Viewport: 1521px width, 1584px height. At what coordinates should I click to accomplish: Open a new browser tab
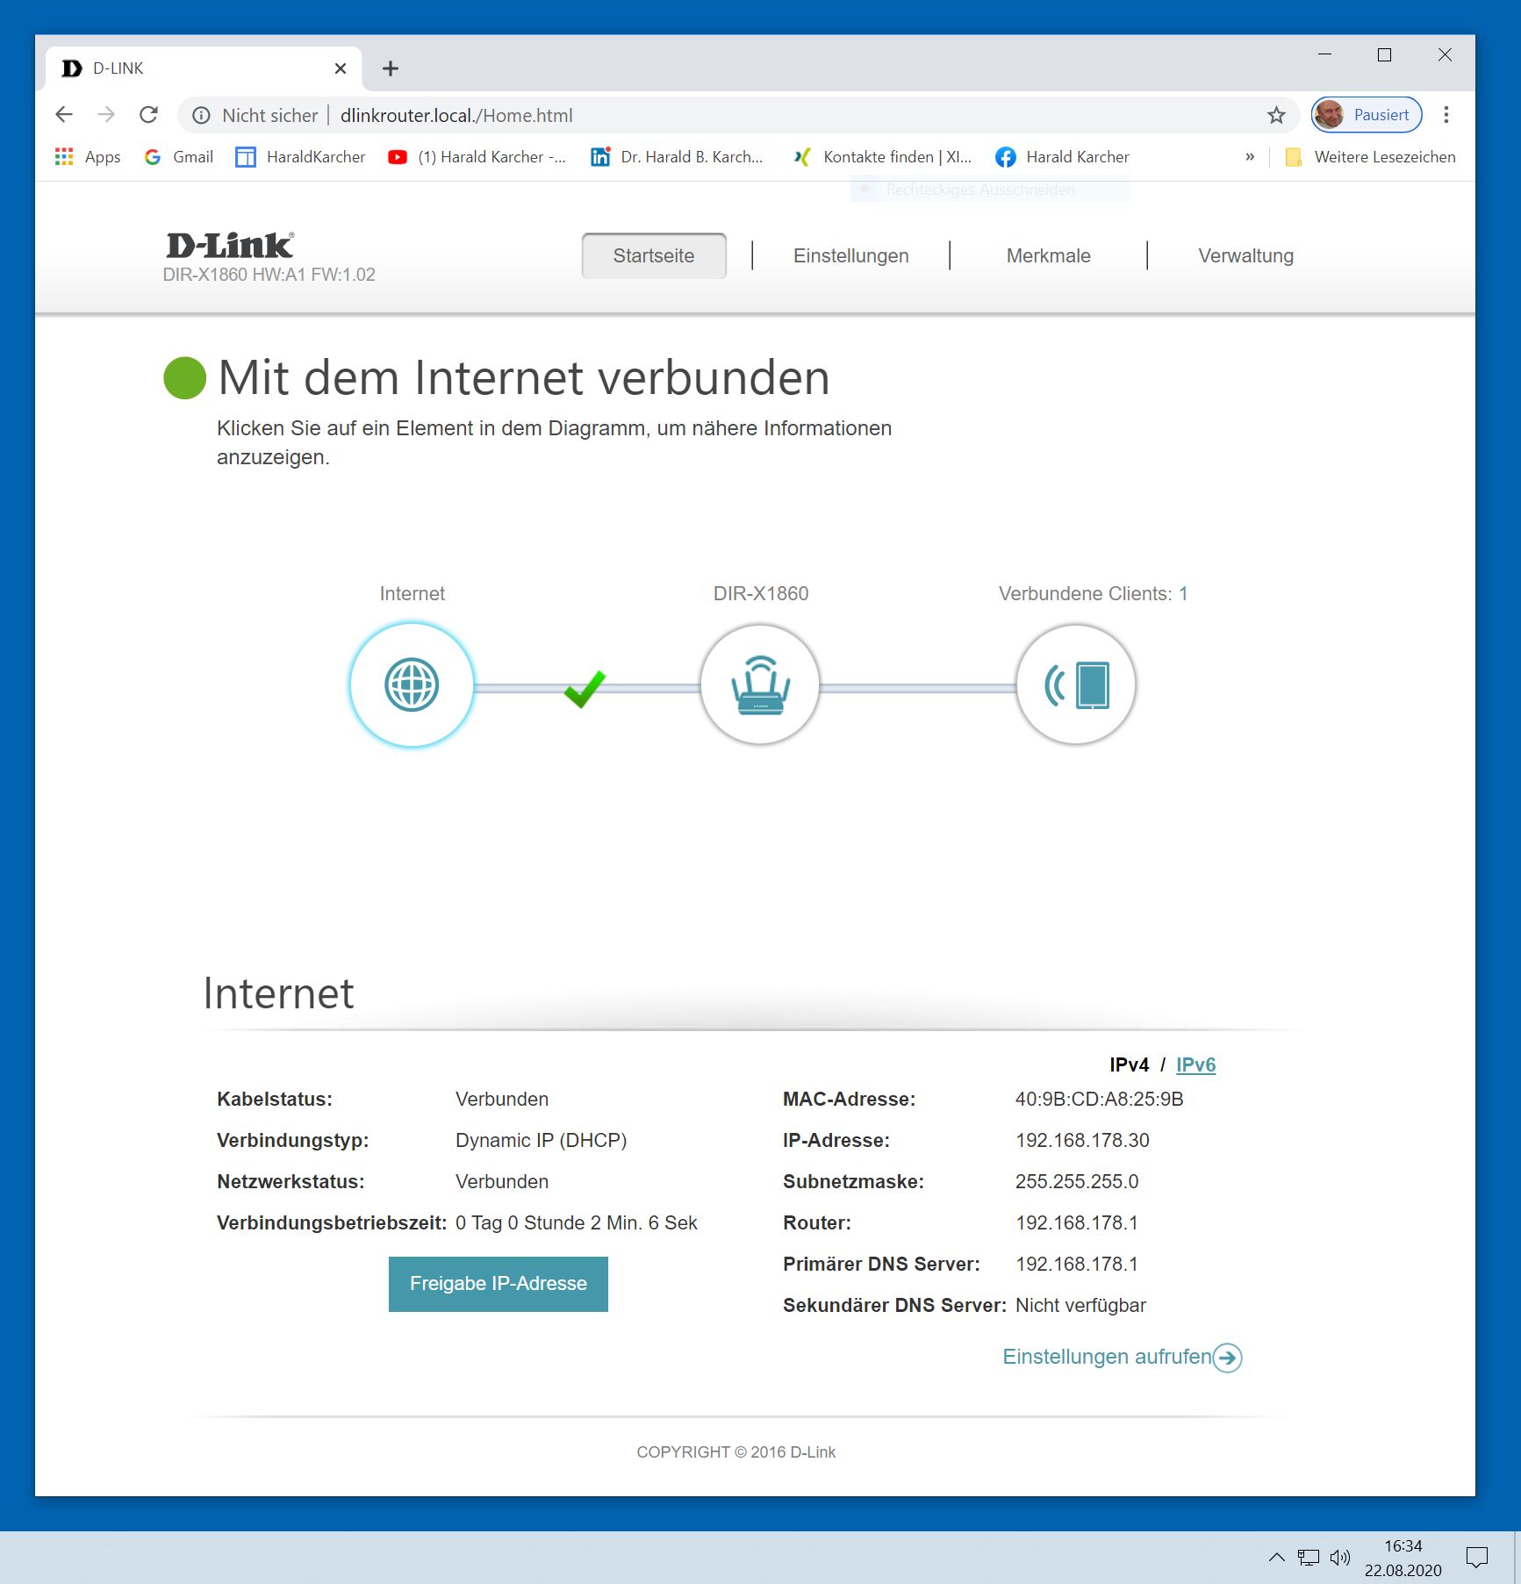(391, 68)
